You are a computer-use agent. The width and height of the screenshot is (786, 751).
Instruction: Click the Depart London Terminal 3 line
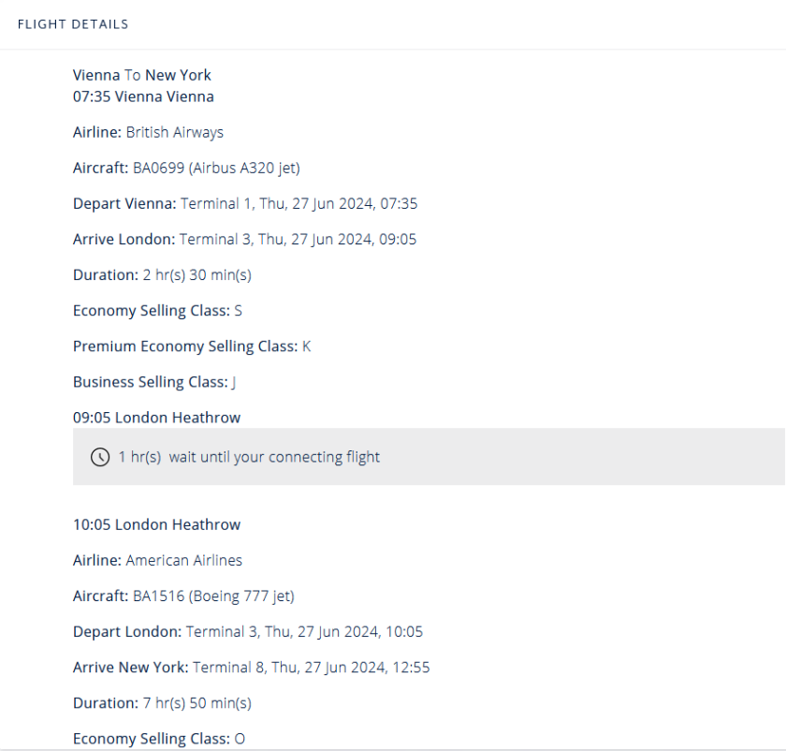(248, 631)
